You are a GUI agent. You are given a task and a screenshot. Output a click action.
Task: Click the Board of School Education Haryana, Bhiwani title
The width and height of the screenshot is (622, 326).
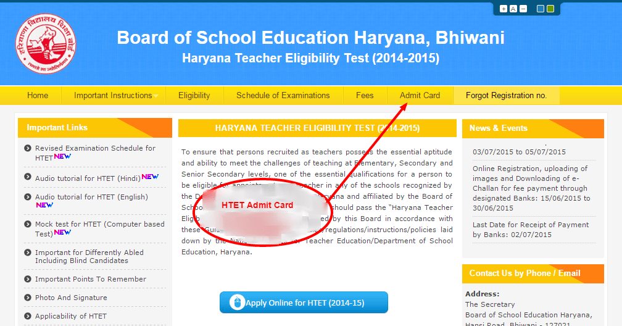pos(310,38)
